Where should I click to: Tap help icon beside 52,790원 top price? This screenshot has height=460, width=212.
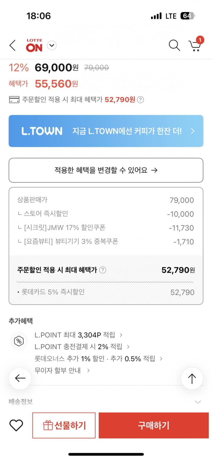click(x=140, y=100)
